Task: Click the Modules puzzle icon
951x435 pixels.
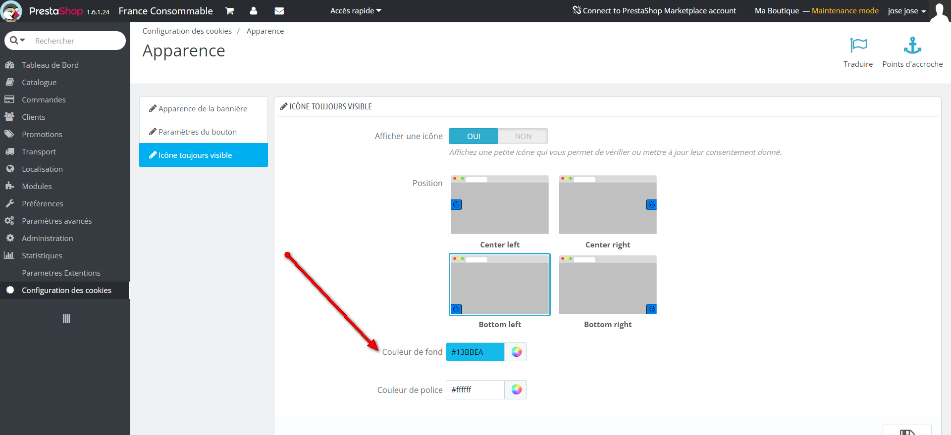Action: 9,186
